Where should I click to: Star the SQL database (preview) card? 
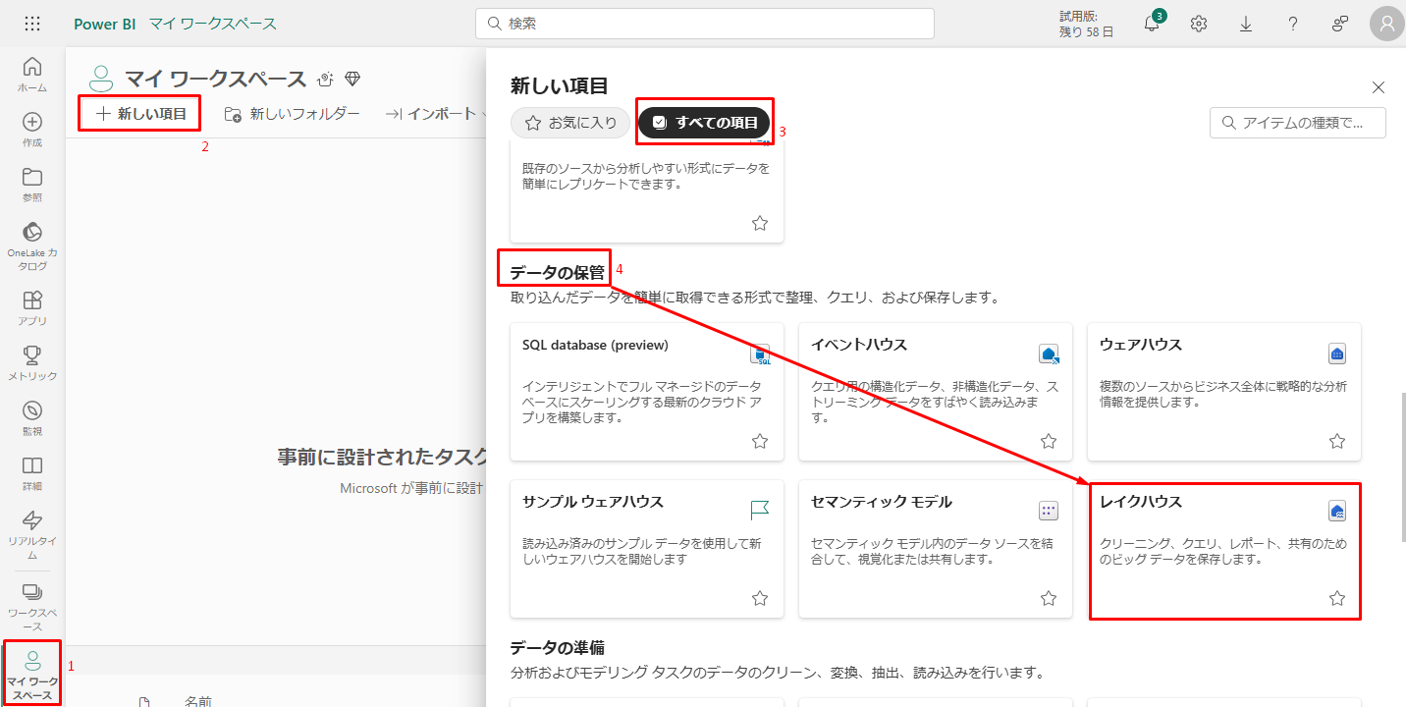click(x=759, y=441)
